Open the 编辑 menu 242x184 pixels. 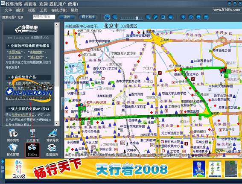20,10
